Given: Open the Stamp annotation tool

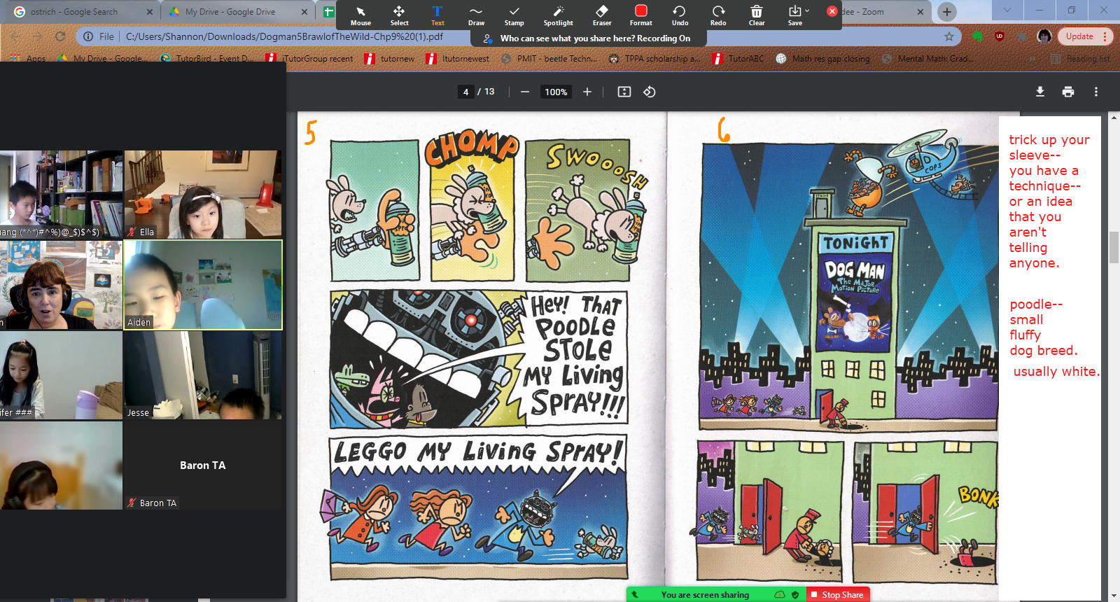Looking at the screenshot, I should [x=514, y=15].
